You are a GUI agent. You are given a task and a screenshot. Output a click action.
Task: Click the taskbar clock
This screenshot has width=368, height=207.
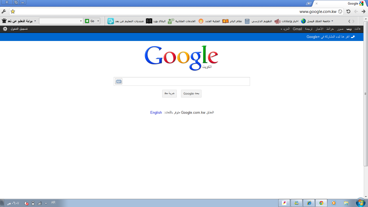(13, 203)
